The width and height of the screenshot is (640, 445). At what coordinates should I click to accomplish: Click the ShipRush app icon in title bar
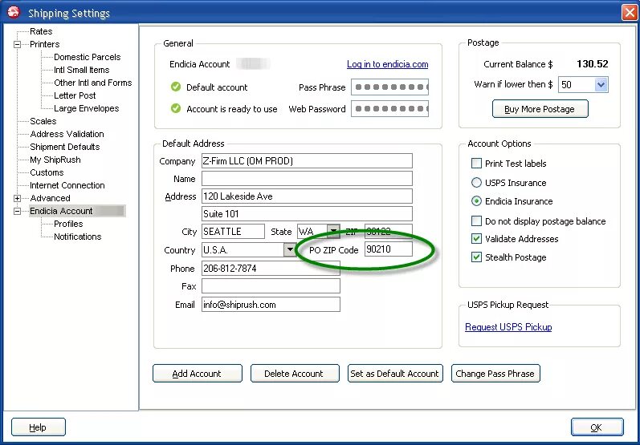(x=14, y=12)
